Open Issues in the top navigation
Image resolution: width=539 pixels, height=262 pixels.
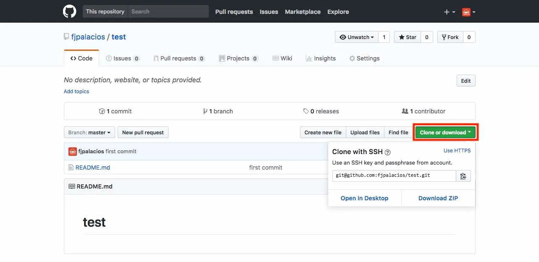click(269, 12)
